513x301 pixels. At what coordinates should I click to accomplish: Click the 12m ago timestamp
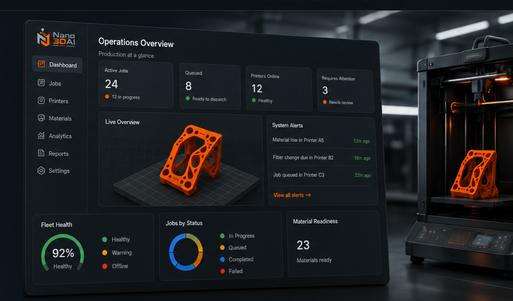[x=362, y=141]
